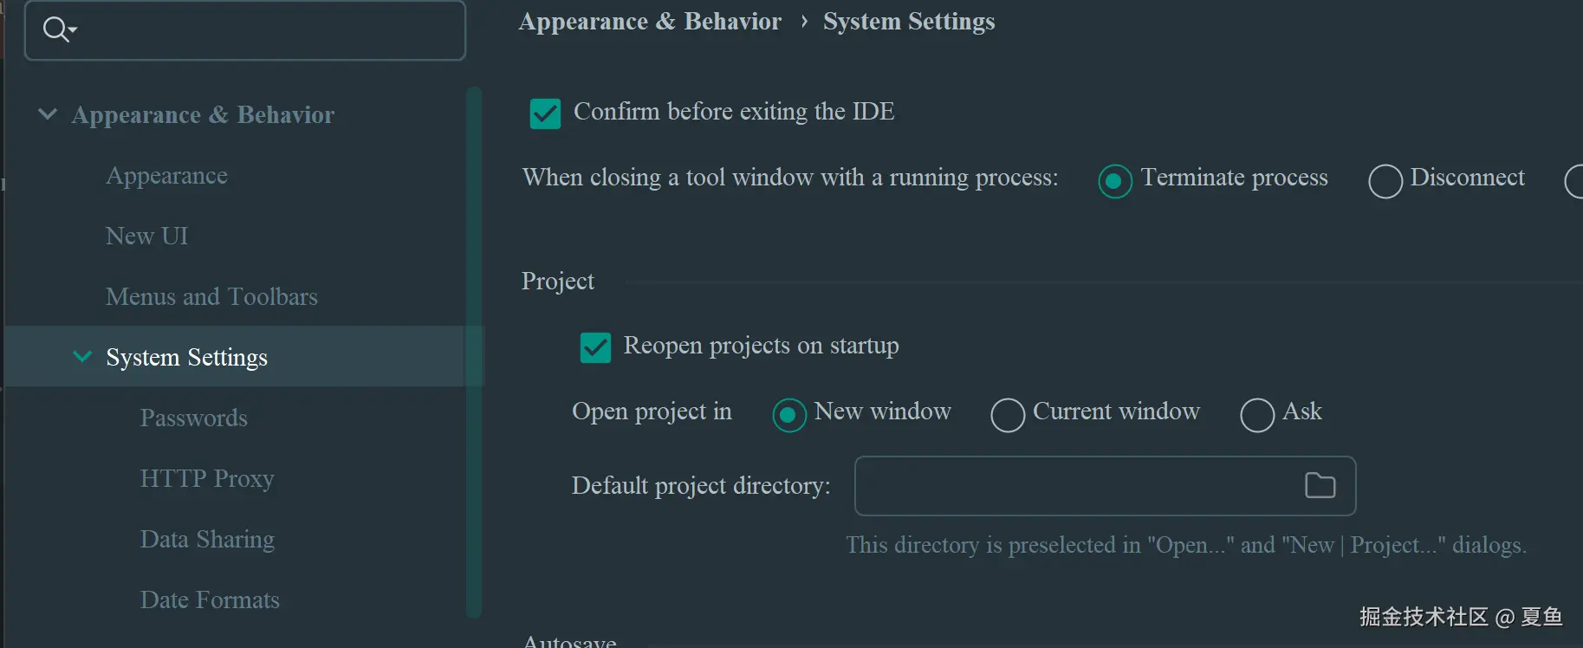The height and width of the screenshot is (648, 1583).
Task: Select HTTP Proxy in settings tree
Action: tap(207, 479)
